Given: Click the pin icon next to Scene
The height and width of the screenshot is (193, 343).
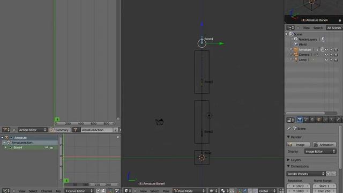Looking at the screenshot, I should [x=289, y=129].
